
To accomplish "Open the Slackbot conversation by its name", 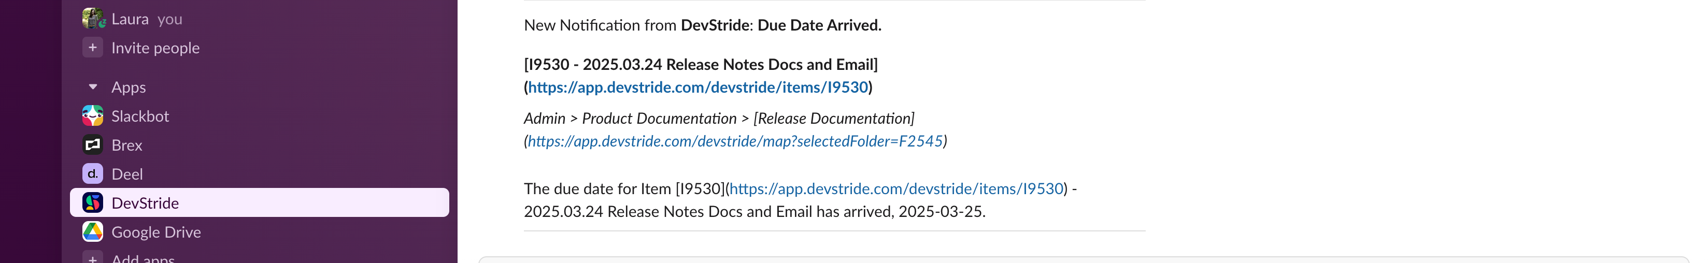I will pos(140,116).
